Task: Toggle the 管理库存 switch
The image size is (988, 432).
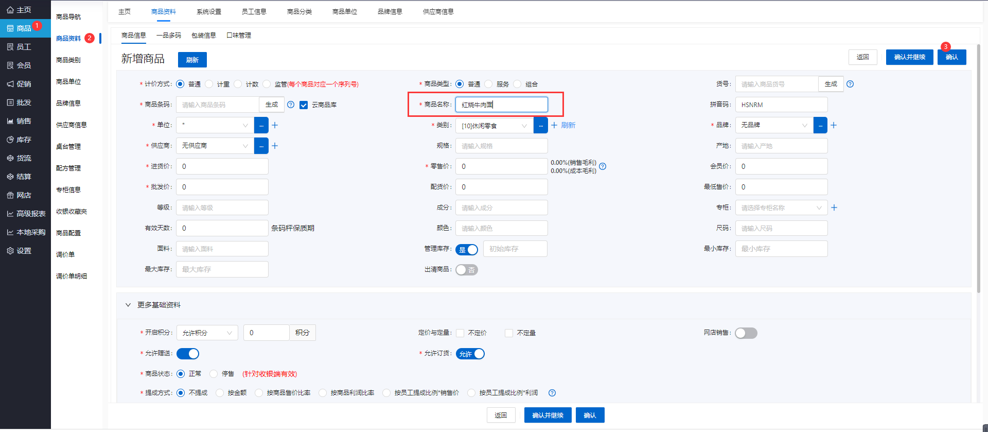Action: (x=467, y=249)
